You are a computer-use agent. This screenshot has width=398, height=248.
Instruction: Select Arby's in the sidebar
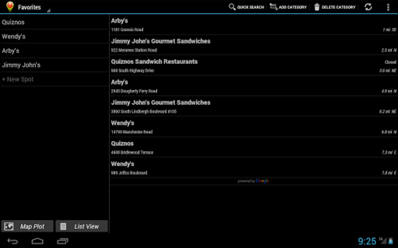click(x=54, y=51)
